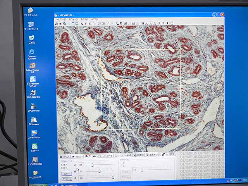248x186 pixels.
Task: Click the number 16 toolbar icon
Action: (x=143, y=23)
